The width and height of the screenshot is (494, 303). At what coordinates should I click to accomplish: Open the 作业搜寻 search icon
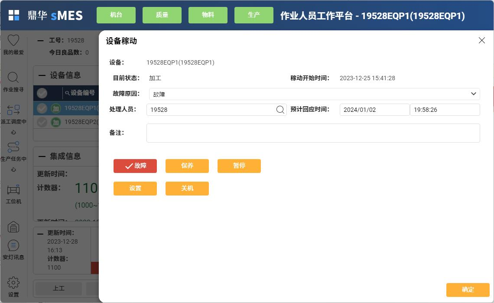click(13, 77)
